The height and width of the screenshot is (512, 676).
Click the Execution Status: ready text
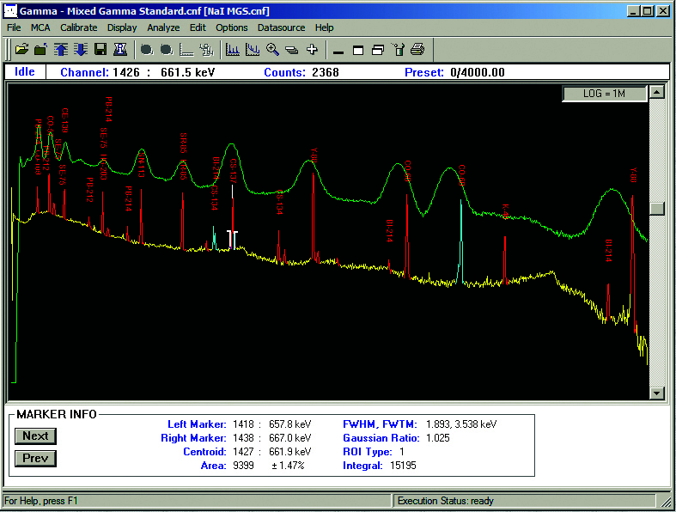[445, 501]
